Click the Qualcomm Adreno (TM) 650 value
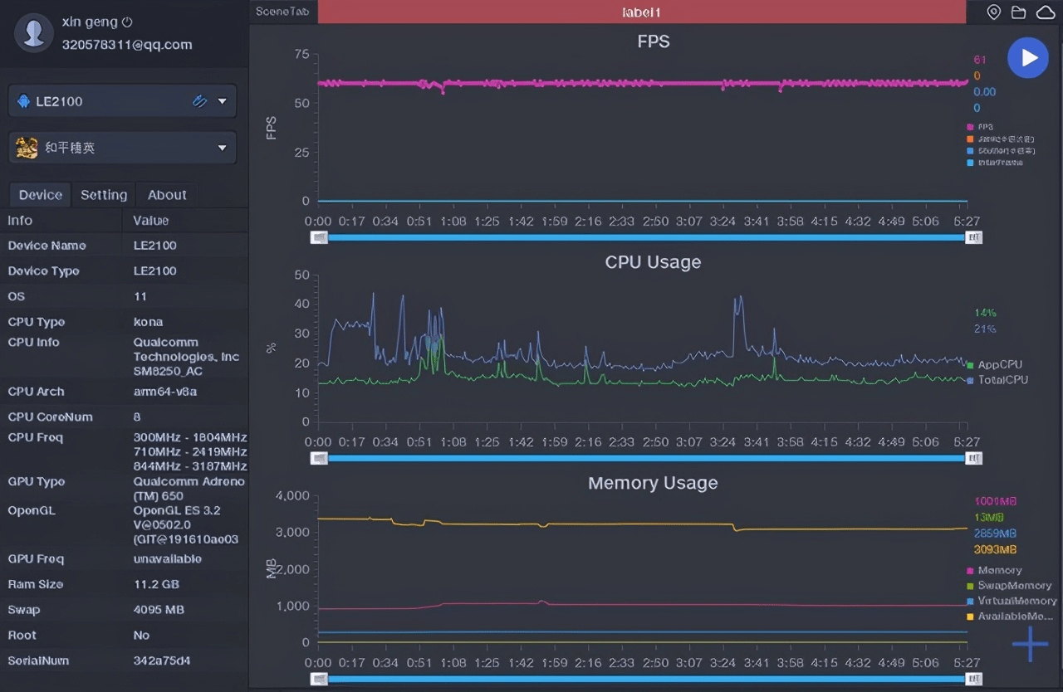 pyautogui.click(x=189, y=489)
